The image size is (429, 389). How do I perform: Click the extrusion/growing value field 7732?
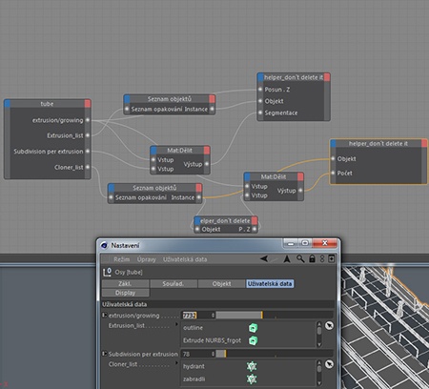pos(196,316)
